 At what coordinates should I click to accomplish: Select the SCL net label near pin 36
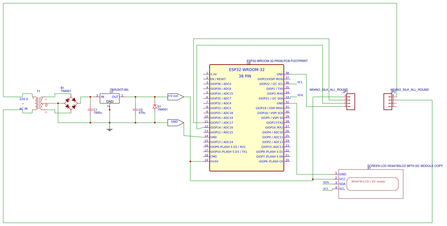pyautogui.click(x=300, y=82)
